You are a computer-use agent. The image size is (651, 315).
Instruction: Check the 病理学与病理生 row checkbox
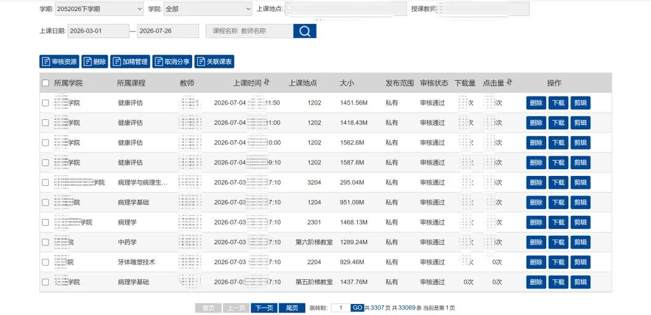click(x=45, y=182)
